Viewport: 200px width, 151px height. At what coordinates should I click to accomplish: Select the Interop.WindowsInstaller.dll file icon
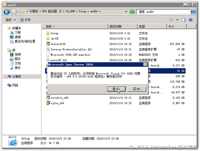[48, 49]
